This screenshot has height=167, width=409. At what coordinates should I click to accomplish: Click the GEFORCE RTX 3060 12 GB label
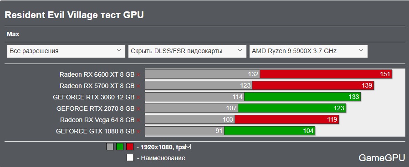click(94, 98)
